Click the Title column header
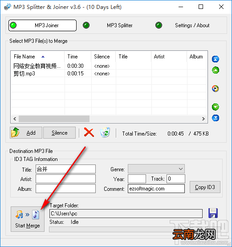 (x=134, y=57)
